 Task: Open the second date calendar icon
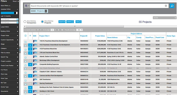click(x=17, y=22)
